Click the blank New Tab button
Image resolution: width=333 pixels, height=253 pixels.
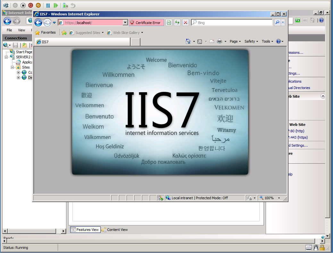136,42
